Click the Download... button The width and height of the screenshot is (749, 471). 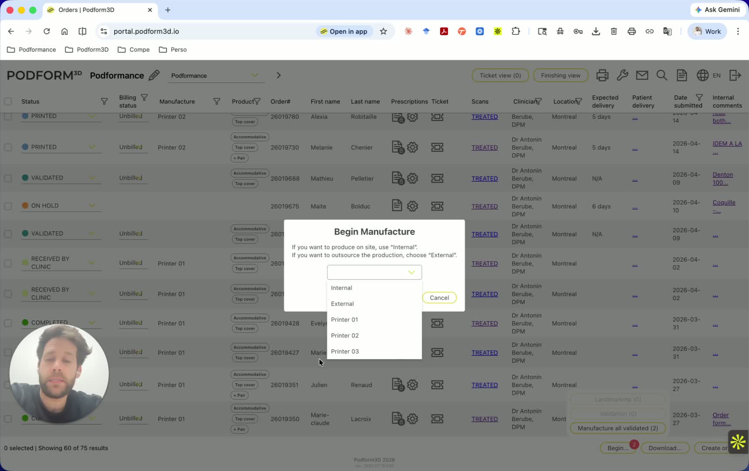coord(665,448)
